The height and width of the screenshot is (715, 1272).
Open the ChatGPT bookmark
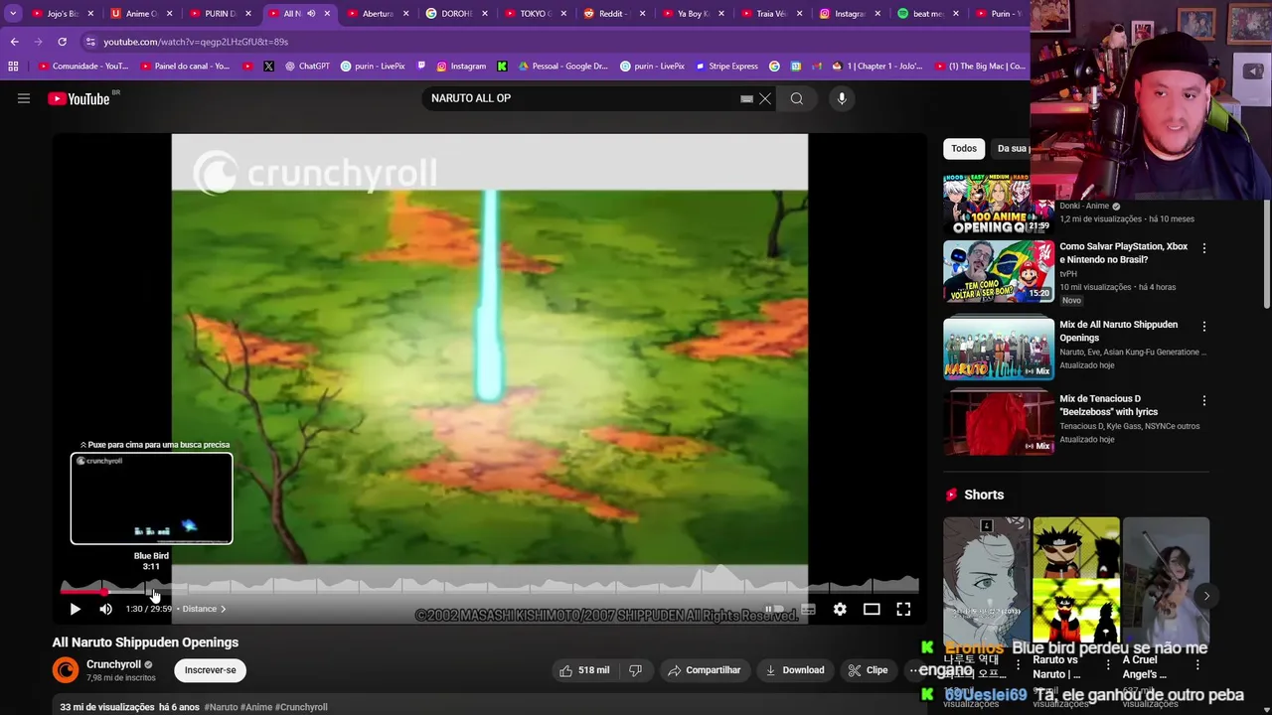pyautogui.click(x=307, y=67)
